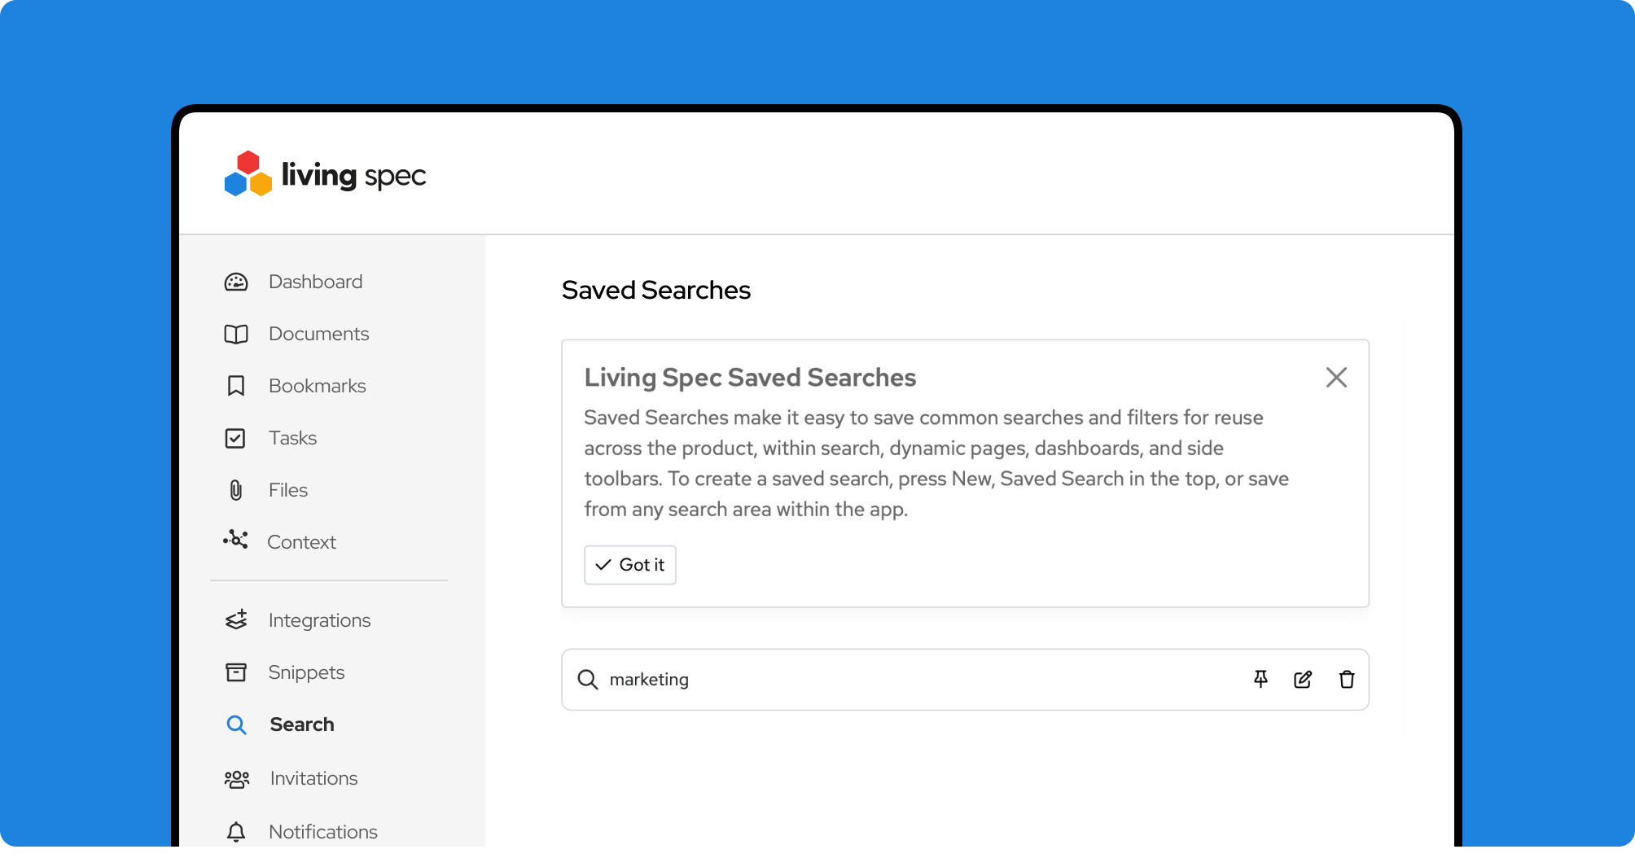Select Search in the sidebar

[x=301, y=724]
